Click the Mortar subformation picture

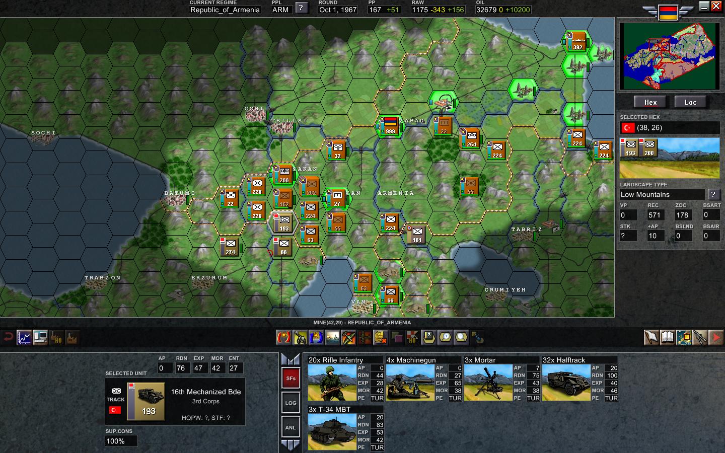click(488, 383)
